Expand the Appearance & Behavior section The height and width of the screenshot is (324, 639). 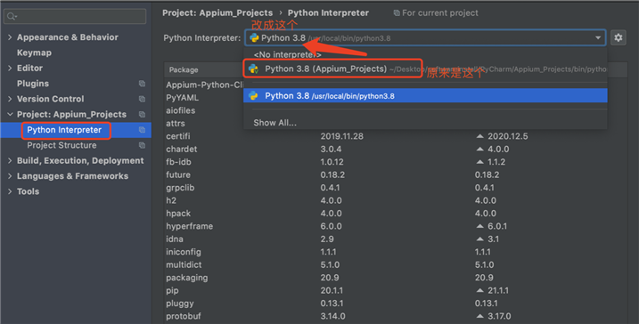[10, 37]
